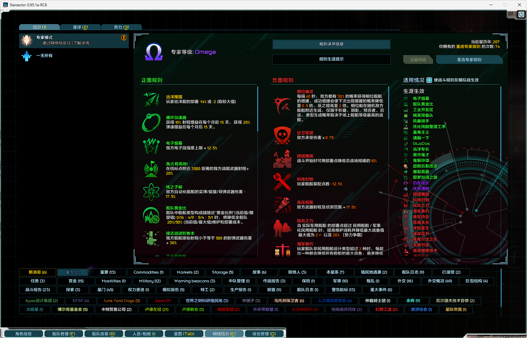Image resolution: width=527 pixels, height=338 pixels.
Task: Toggle the 新消息 (6) filter tag
Action: click(38, 272)
